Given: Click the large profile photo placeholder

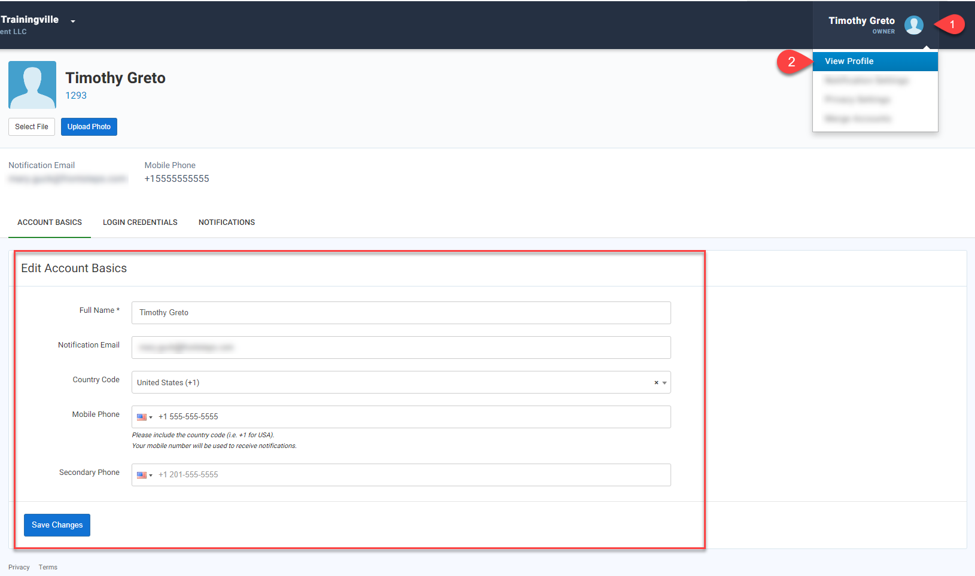Looking at the screenshot, I should (x=32, y=85).
